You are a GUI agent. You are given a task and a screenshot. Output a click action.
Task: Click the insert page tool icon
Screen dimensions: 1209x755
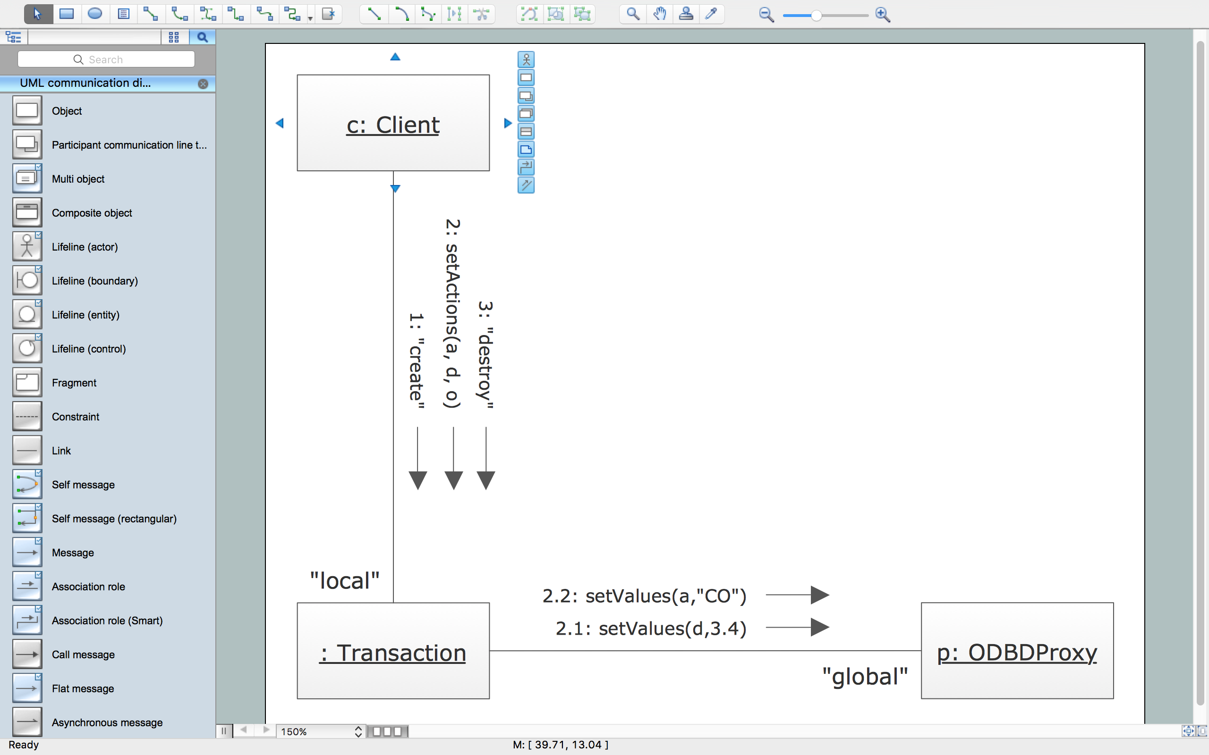[x=328, y=14]
